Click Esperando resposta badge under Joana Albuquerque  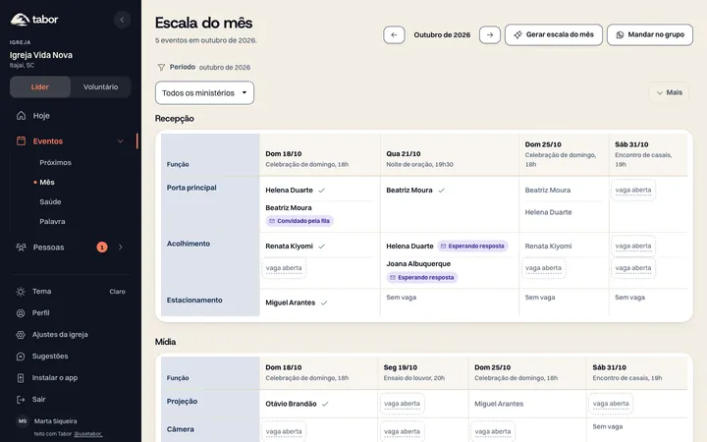pos(422,277)
